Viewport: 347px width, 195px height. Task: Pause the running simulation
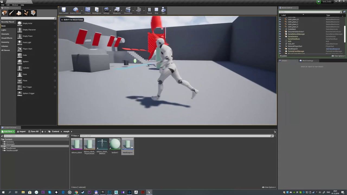(149, 11)
